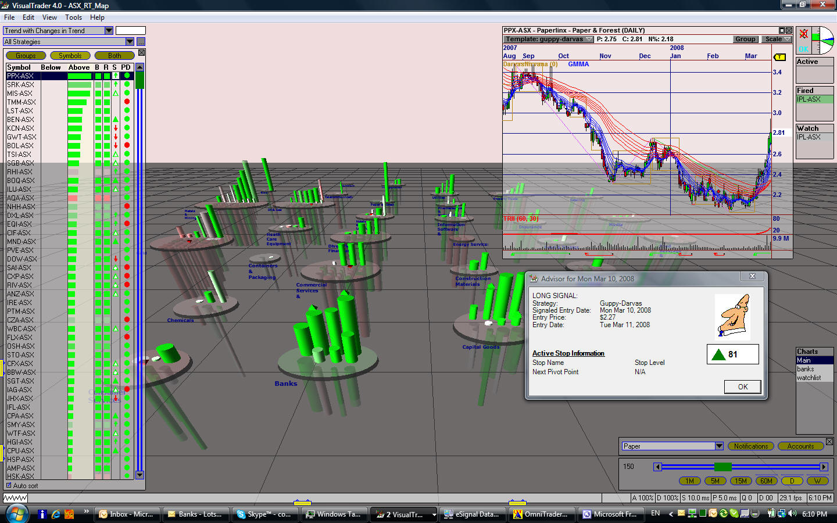This screenshot has width=837, height=523.
Task: Sort the list by PD column
Action: point(126,67)
